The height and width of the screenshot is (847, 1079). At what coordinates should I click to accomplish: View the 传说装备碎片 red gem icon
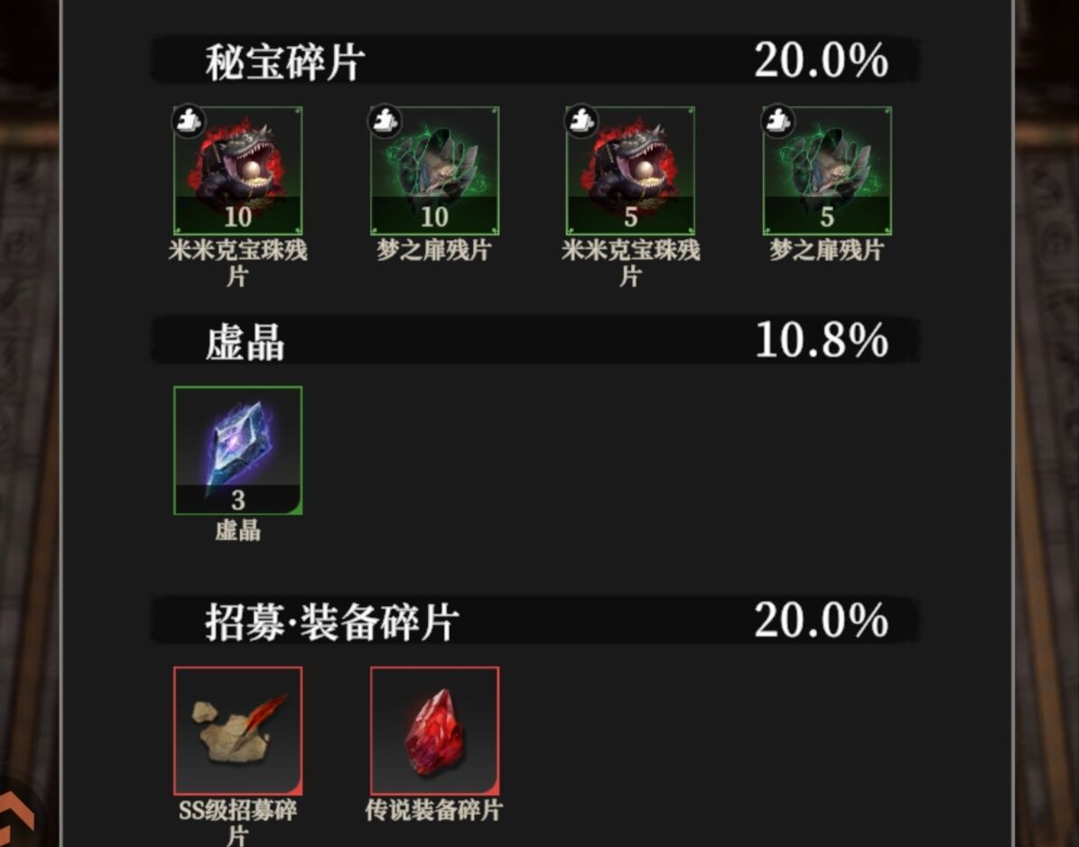[434, 731]
